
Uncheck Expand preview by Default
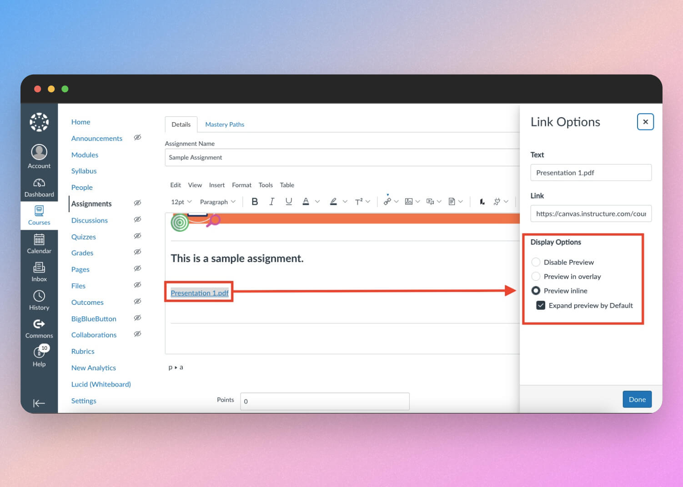click(x=540, y=305)
